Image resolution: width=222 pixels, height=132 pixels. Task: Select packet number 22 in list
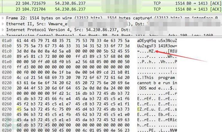pos(111,3)
